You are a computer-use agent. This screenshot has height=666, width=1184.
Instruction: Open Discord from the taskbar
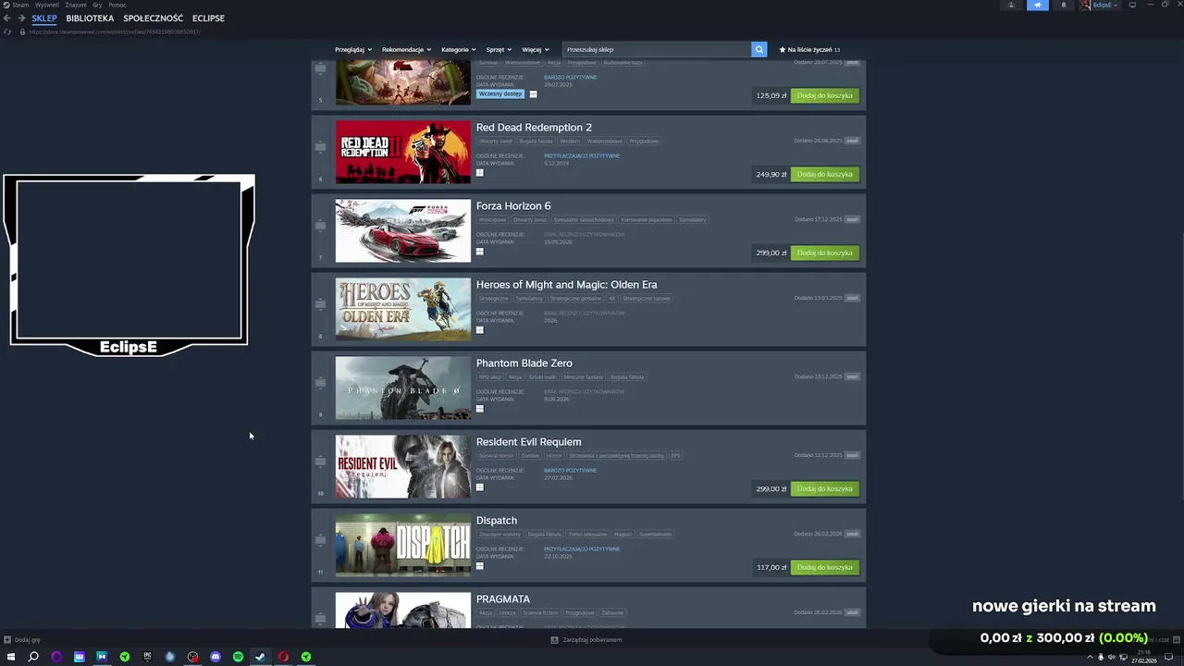click(x=216, y=657)
